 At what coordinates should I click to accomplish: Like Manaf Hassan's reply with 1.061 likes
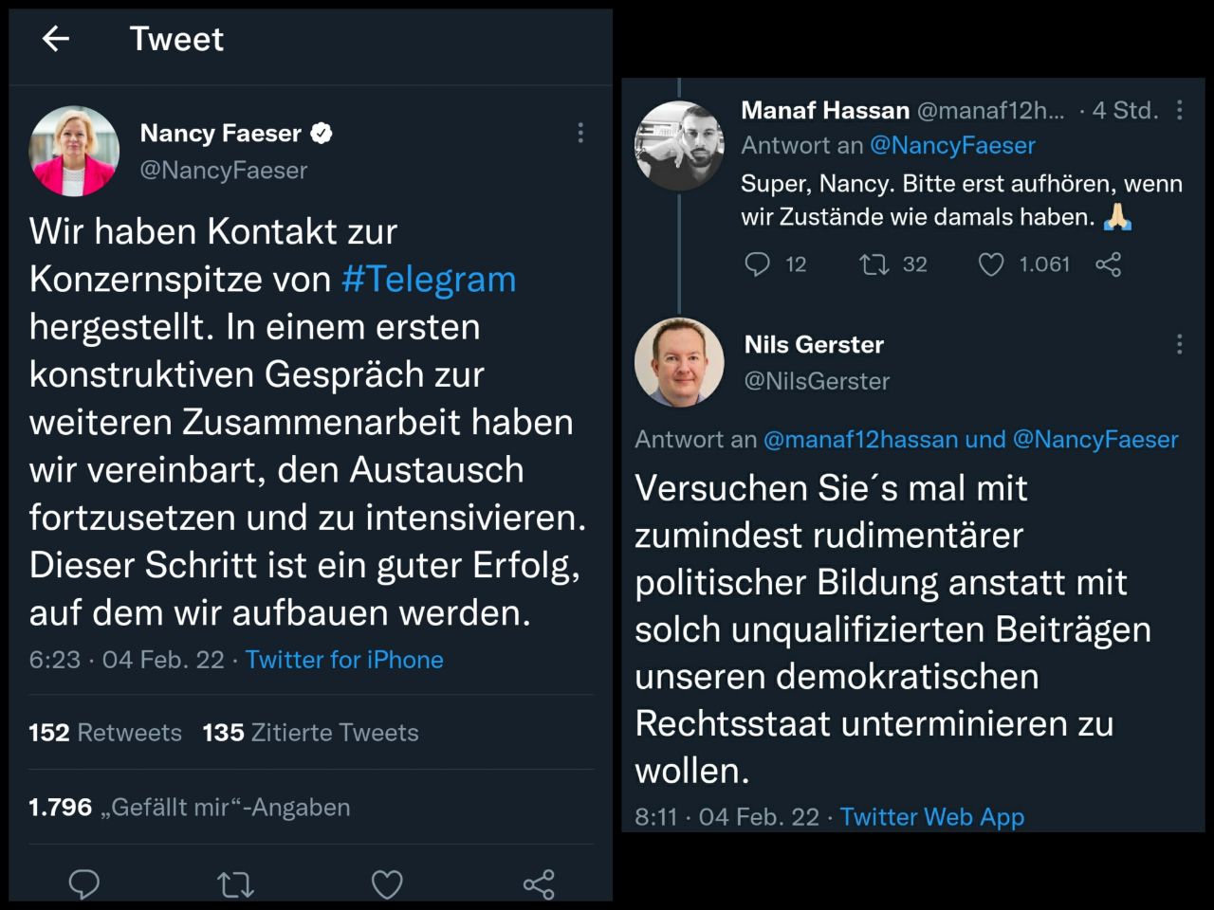[x=991, y=264]
